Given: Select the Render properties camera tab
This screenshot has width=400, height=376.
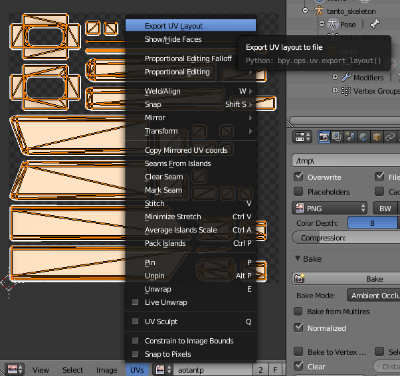Looking at the screenshot, I should pyautogui.click(x=324, y=137).
